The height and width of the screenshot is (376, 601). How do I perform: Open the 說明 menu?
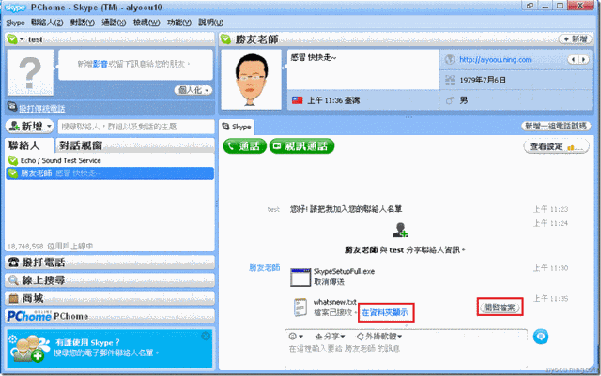[210, 23]
